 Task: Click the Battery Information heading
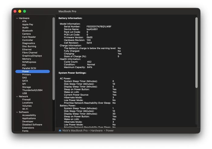70,18
